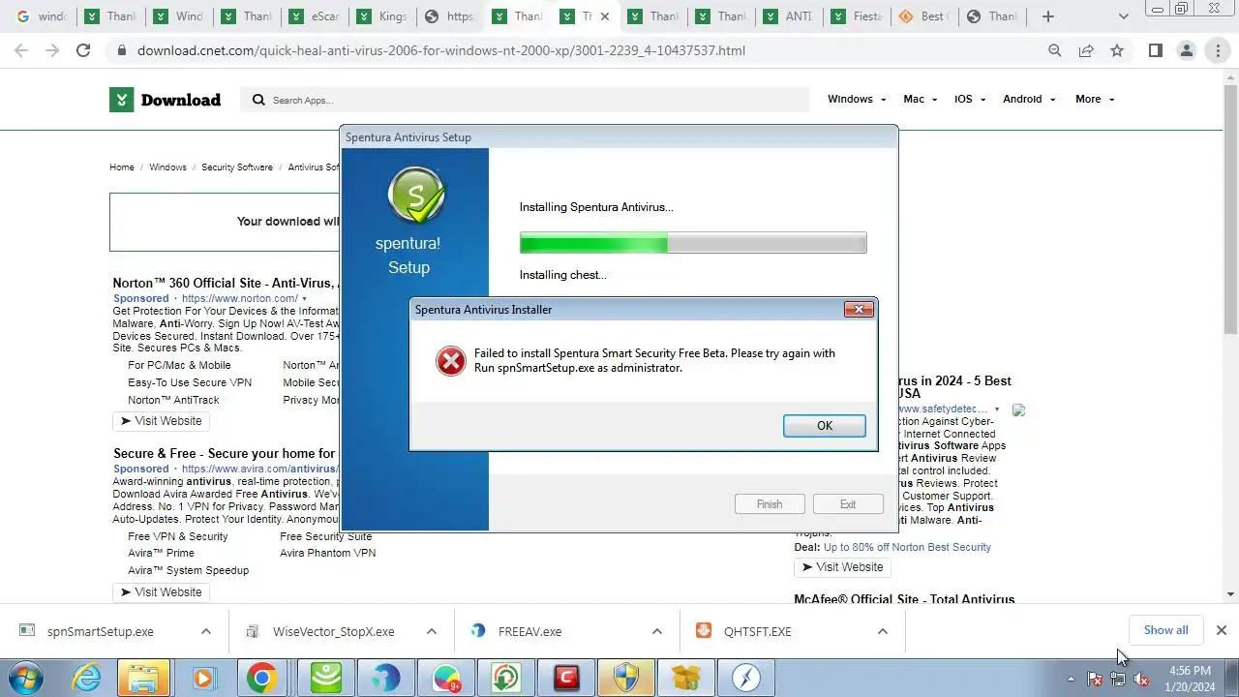Screen dimensions: 1239x697
Task: Open the tab search dropdown
Action: pyautogui.click(x=1123, y=16)
